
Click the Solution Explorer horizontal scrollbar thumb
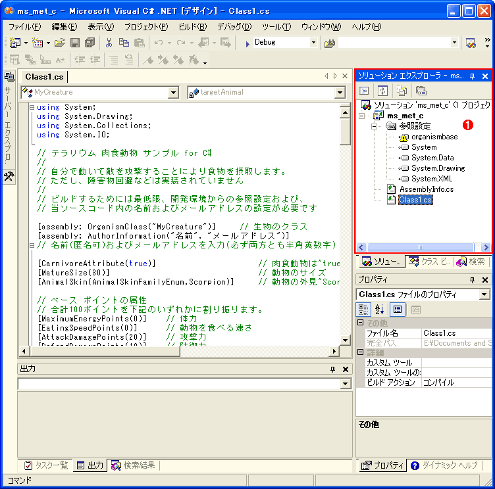click(x=421, y=248)
